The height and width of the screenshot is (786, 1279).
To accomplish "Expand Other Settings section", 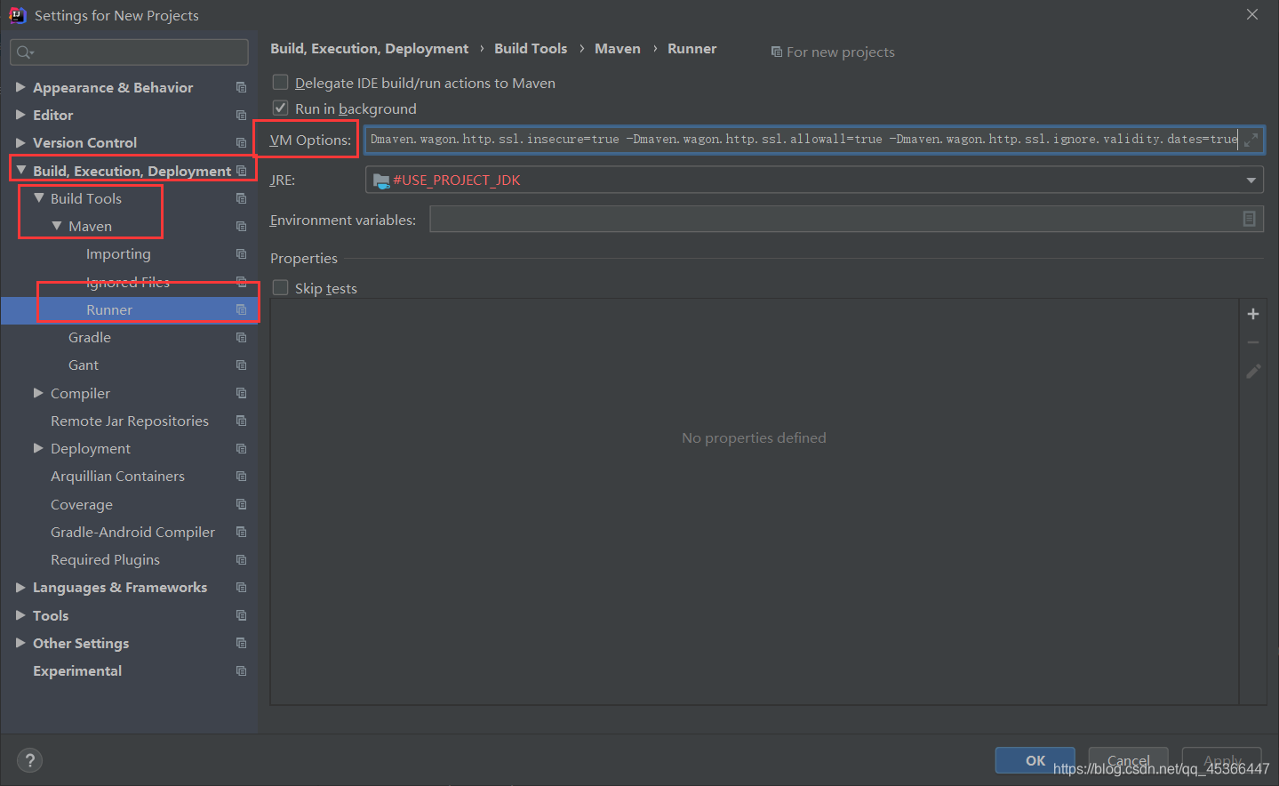I will [20, 643].
